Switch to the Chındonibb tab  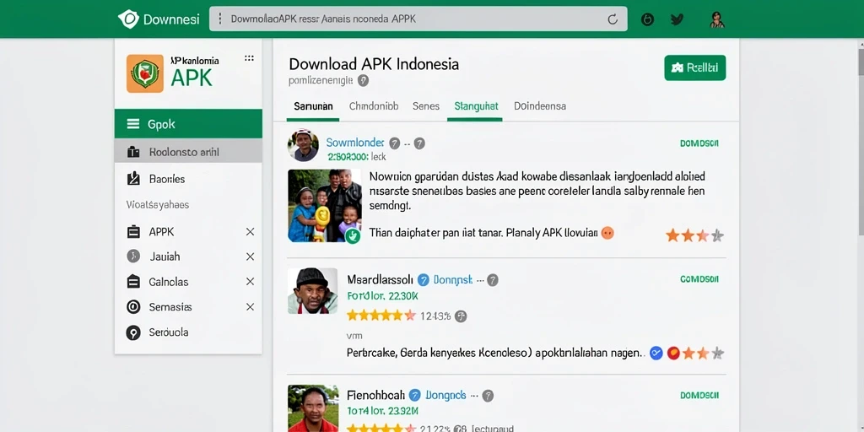pos(374,105)
